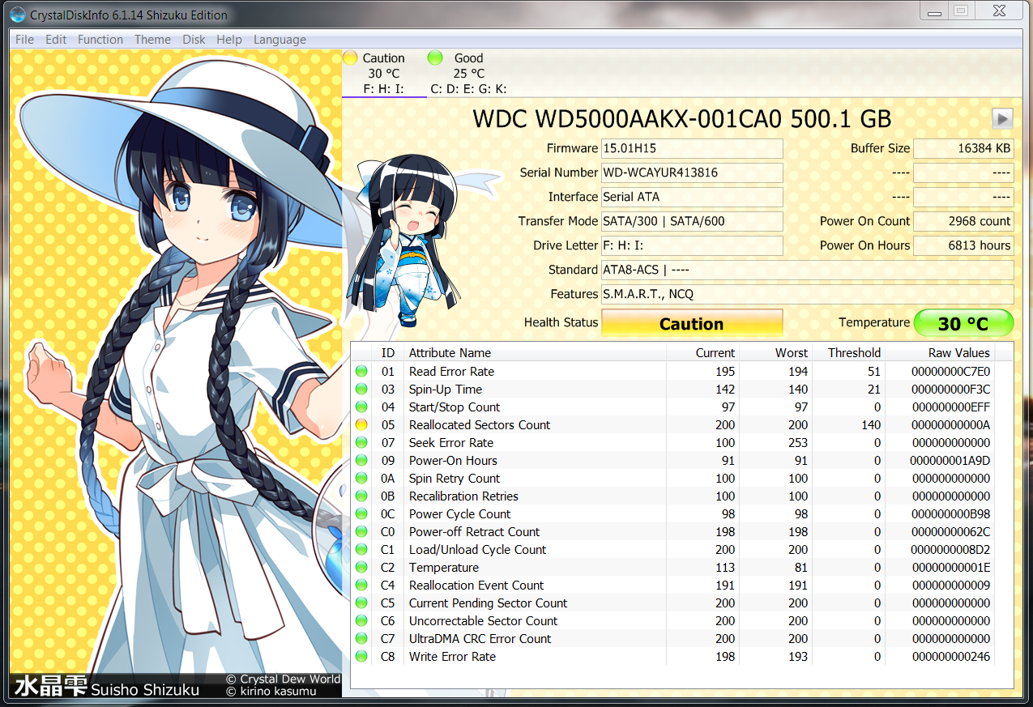Select the Write Error Rate attribute name
Image resolution: width=1033 pixels, height=707 pixels.
pyautogui.click(x=452, y=657)
